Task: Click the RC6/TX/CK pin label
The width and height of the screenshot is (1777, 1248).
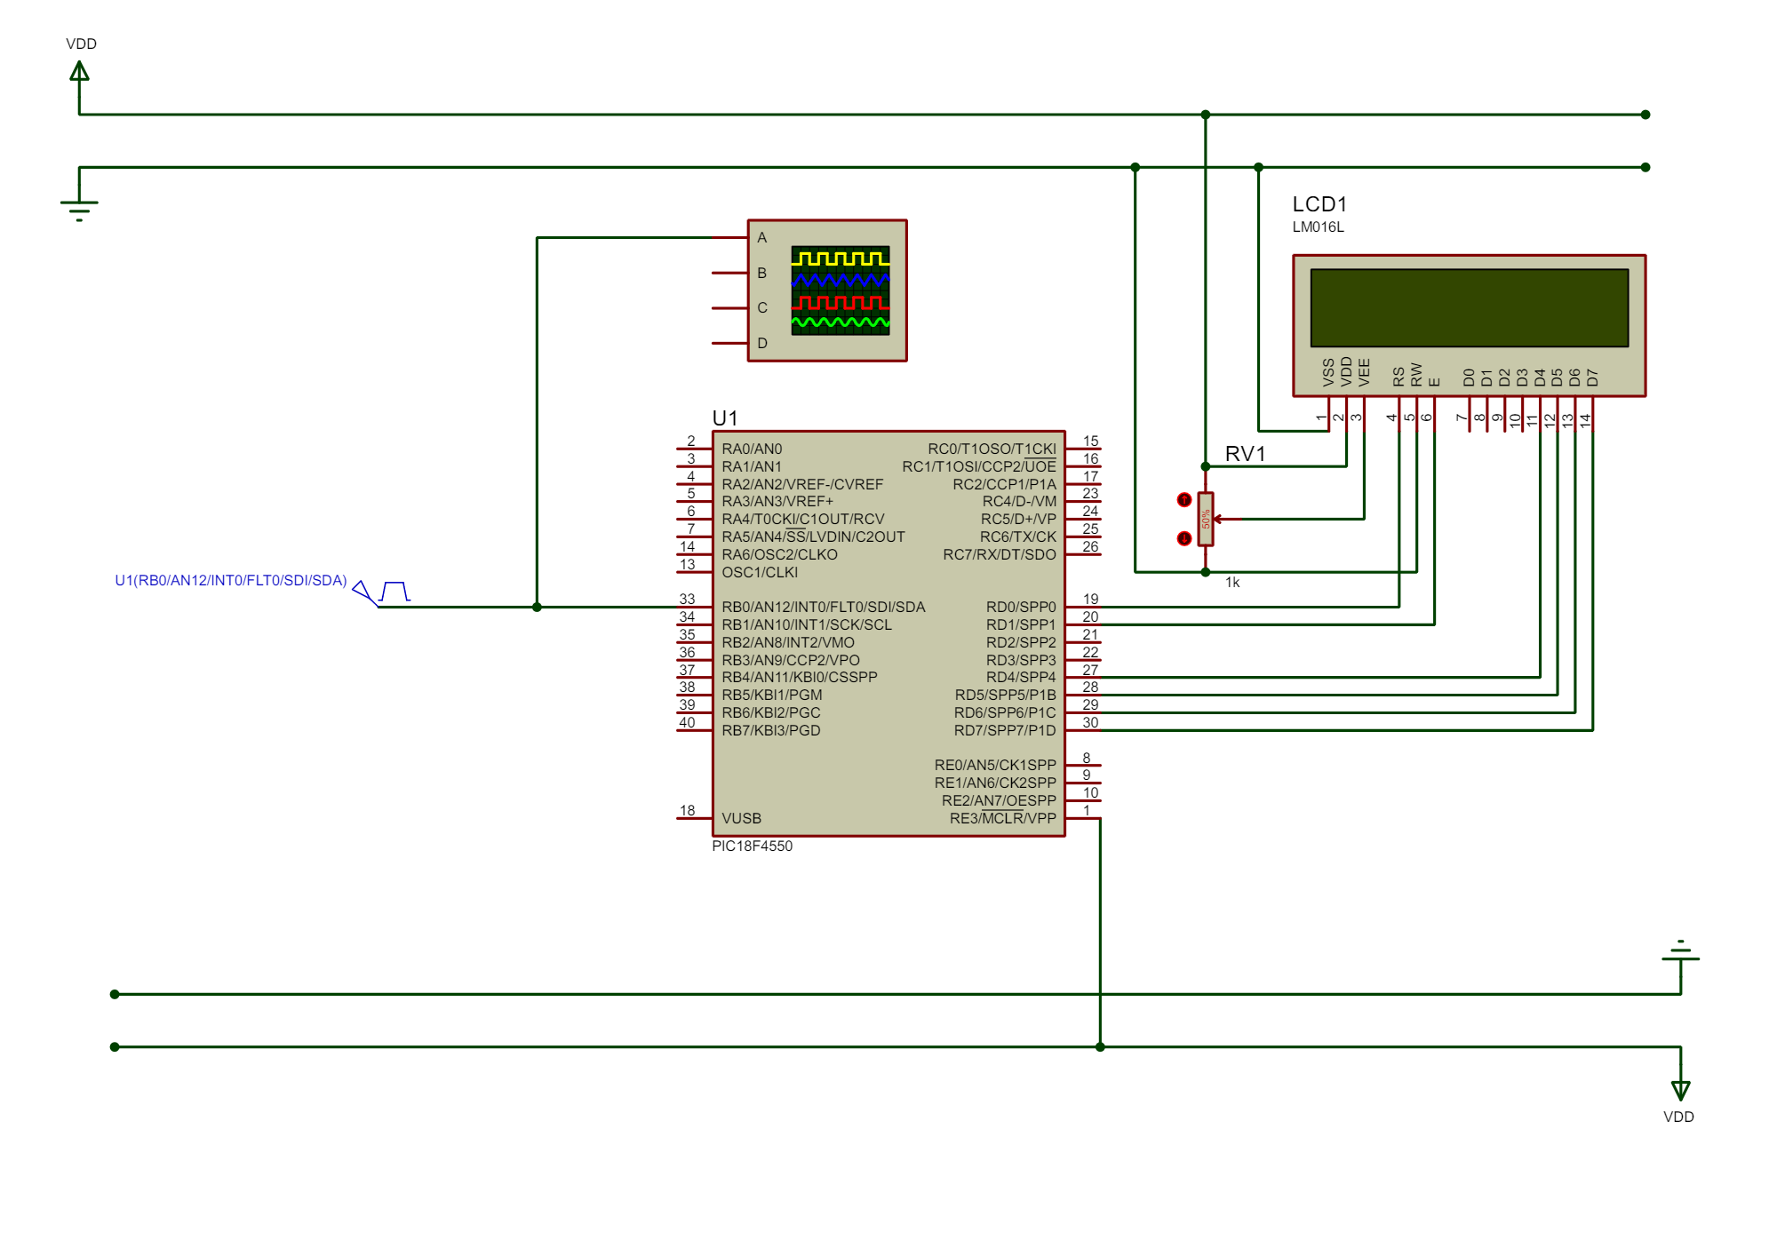Action: tap(1018, 537)
